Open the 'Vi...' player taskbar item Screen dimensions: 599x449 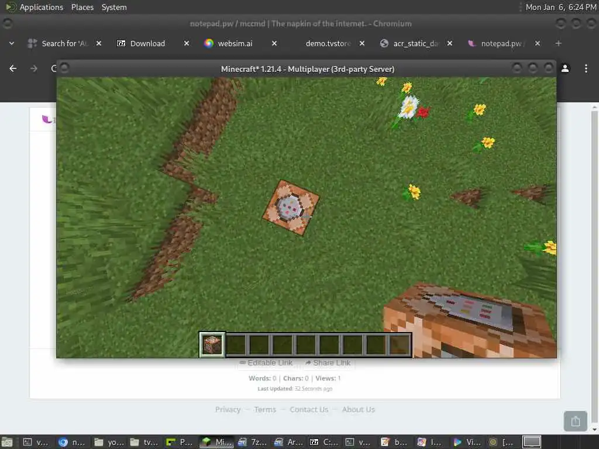click(x=467, y=442)
